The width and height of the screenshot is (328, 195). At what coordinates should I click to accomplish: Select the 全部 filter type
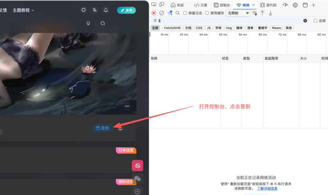coord(155,28)
